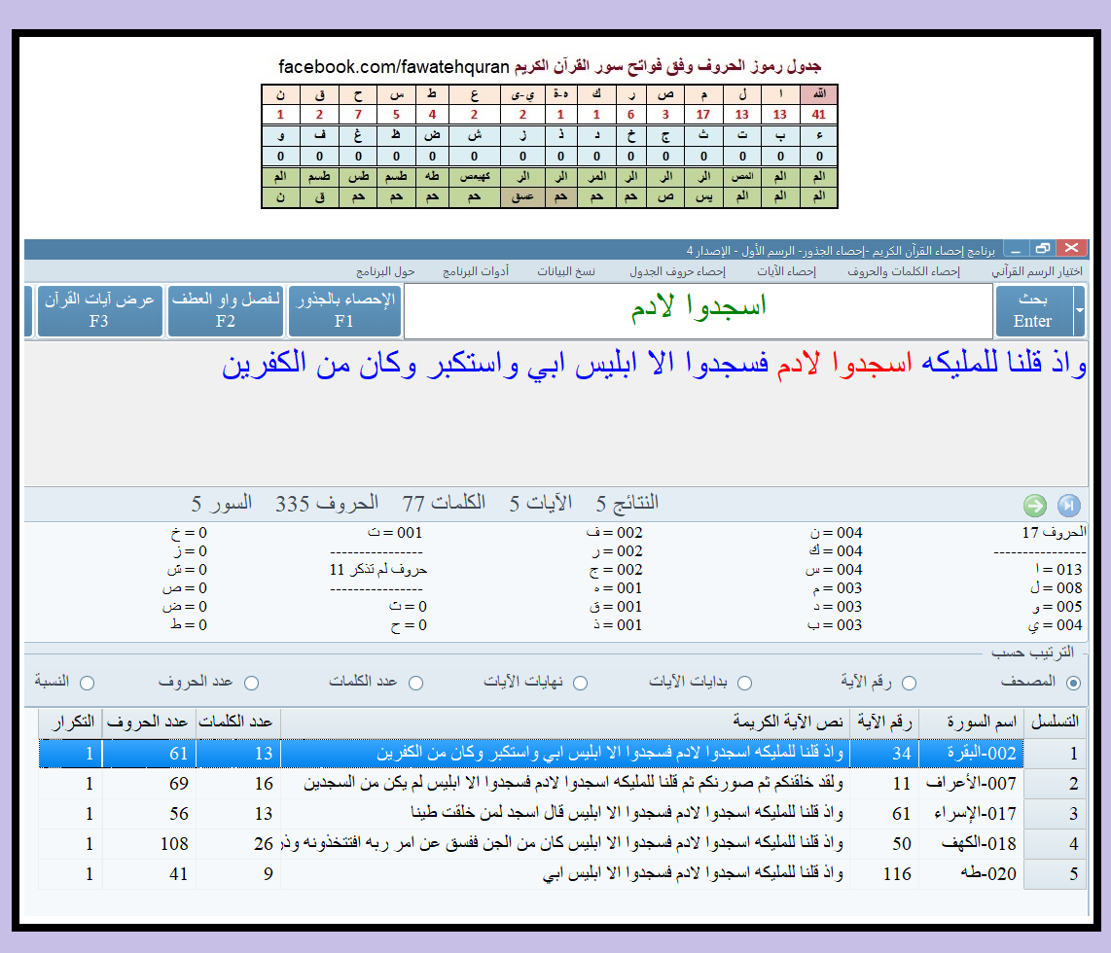This screenshot has width=1111, height=953.
Task: Click letter count 108 cell
Action: click(x=150, y=844)
